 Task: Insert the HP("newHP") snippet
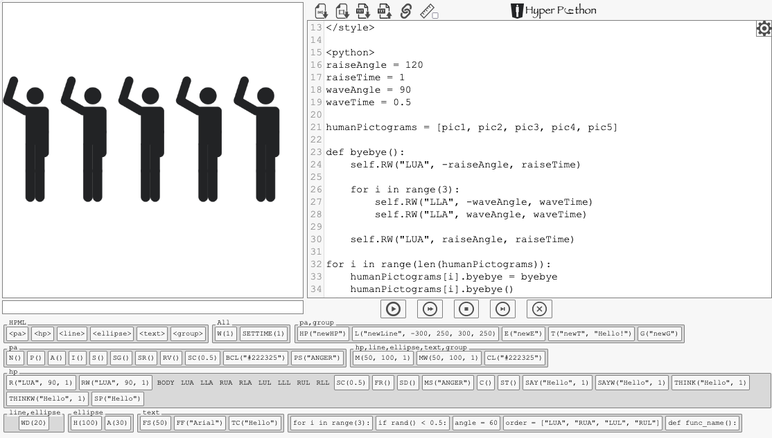pyautogui.click(x=323, y=334)
